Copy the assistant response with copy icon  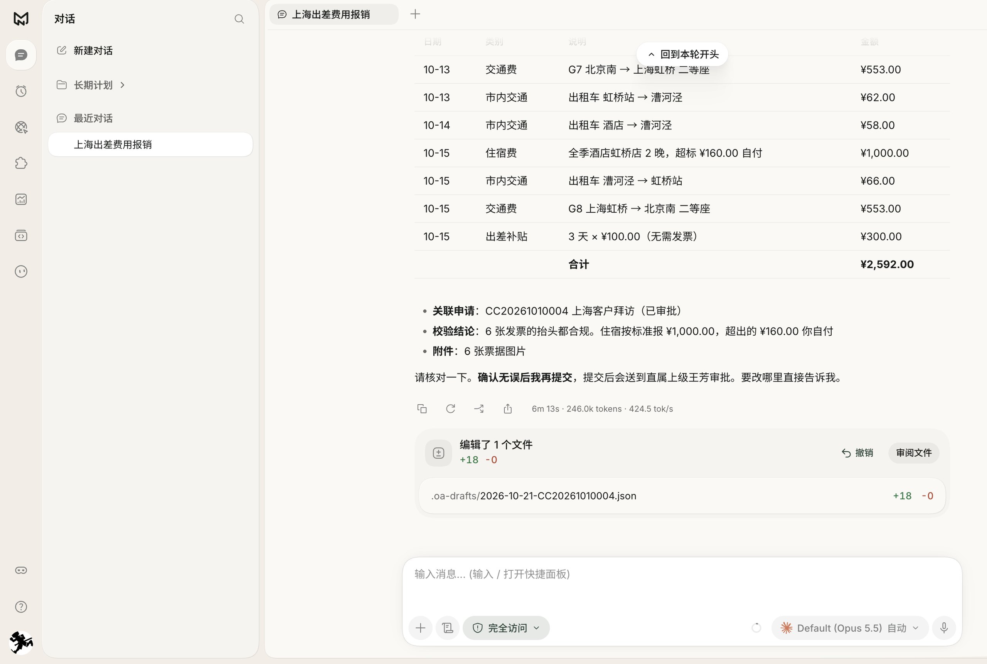(x=422, y=408)
